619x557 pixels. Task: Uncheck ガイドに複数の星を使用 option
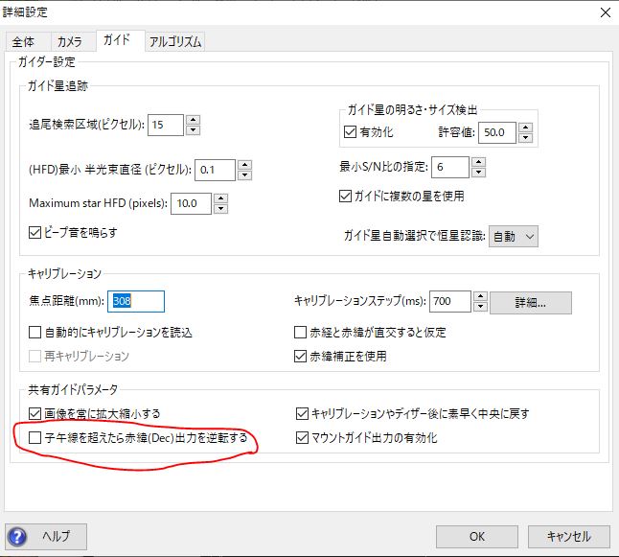pos(347,197)
